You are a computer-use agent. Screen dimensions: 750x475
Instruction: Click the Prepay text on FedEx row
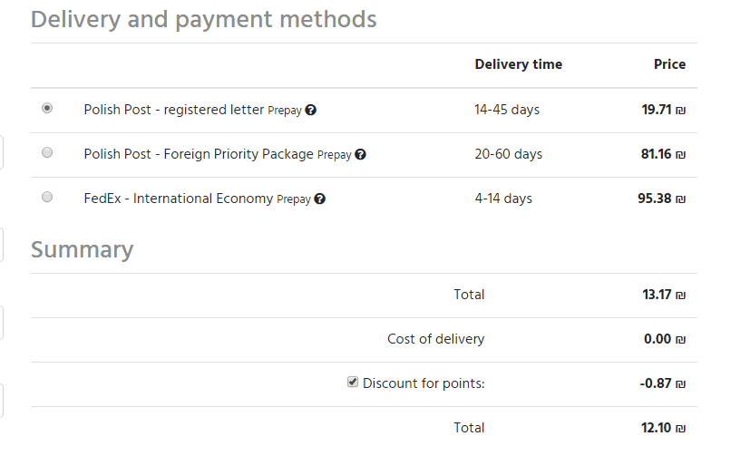[x=293, y=199]
